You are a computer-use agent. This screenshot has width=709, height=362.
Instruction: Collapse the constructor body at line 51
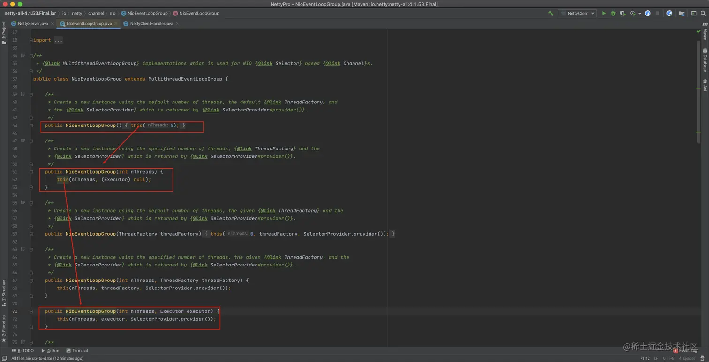(31, 172)
